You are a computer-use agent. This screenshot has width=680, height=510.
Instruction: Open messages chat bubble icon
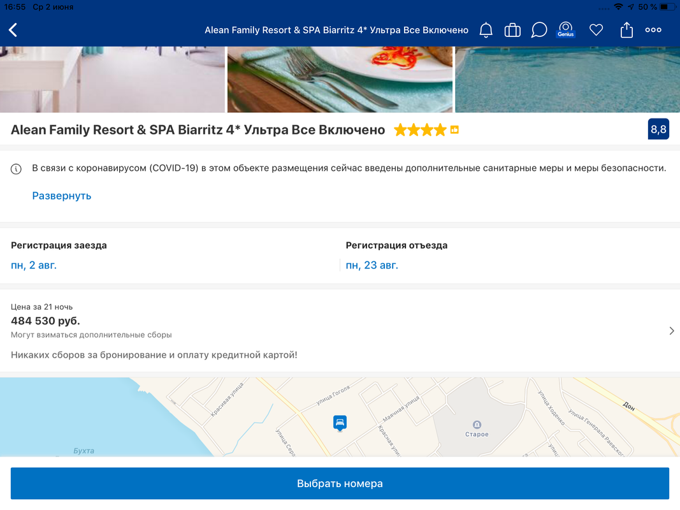pos(539,30)
